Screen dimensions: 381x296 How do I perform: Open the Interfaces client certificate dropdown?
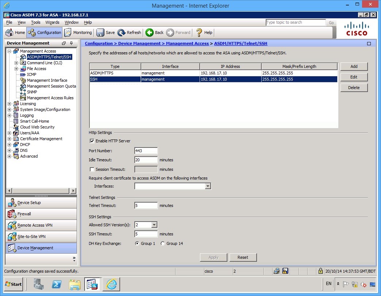[207, 186]
